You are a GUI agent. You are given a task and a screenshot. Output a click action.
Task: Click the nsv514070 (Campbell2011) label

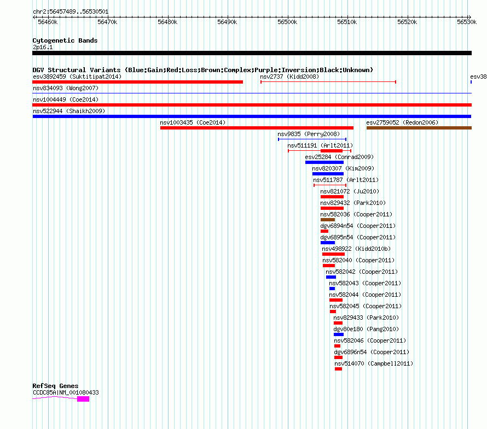374,363
